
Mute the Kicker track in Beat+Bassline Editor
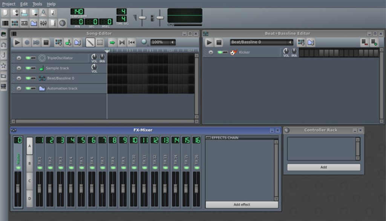220,52
